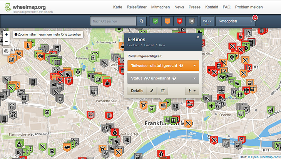Click the magnifier search button
Viewport: 281px width, 159px height.
click(141, 21)
